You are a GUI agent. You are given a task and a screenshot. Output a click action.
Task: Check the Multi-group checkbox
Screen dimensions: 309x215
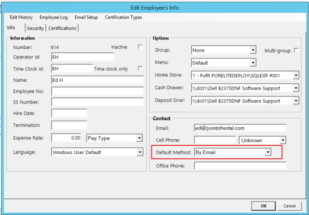296,50
